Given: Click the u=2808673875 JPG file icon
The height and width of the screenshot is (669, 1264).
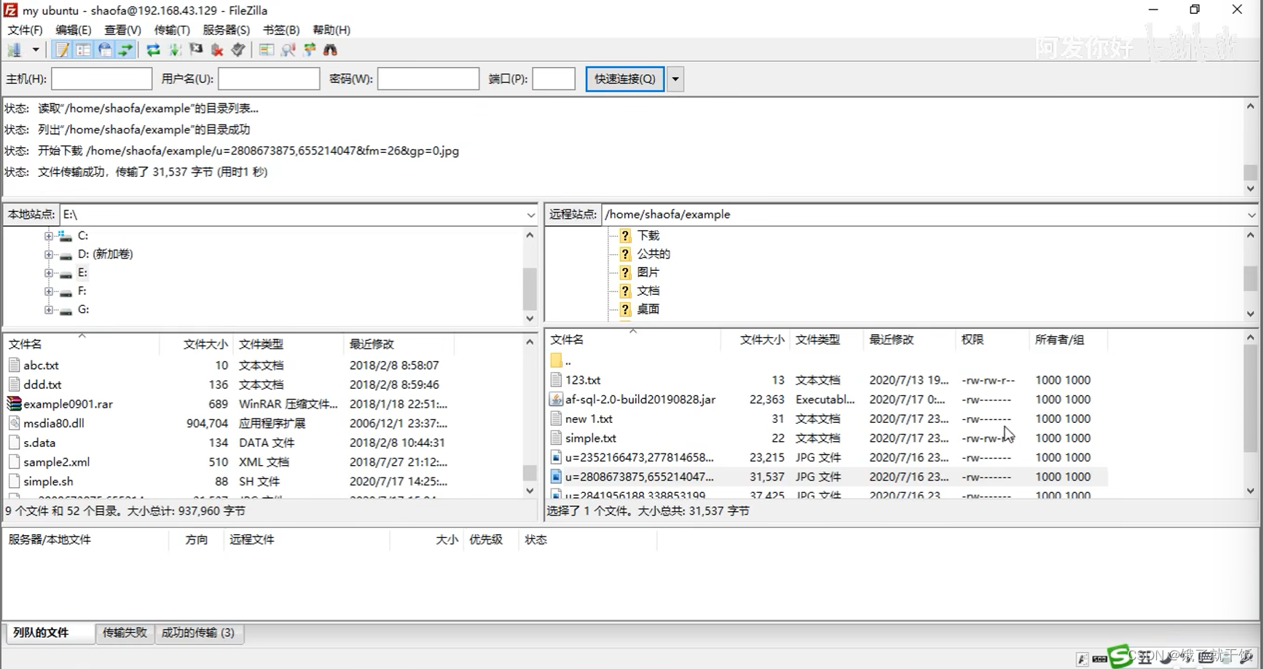Looking at the screenshot, I should [556, 477].
